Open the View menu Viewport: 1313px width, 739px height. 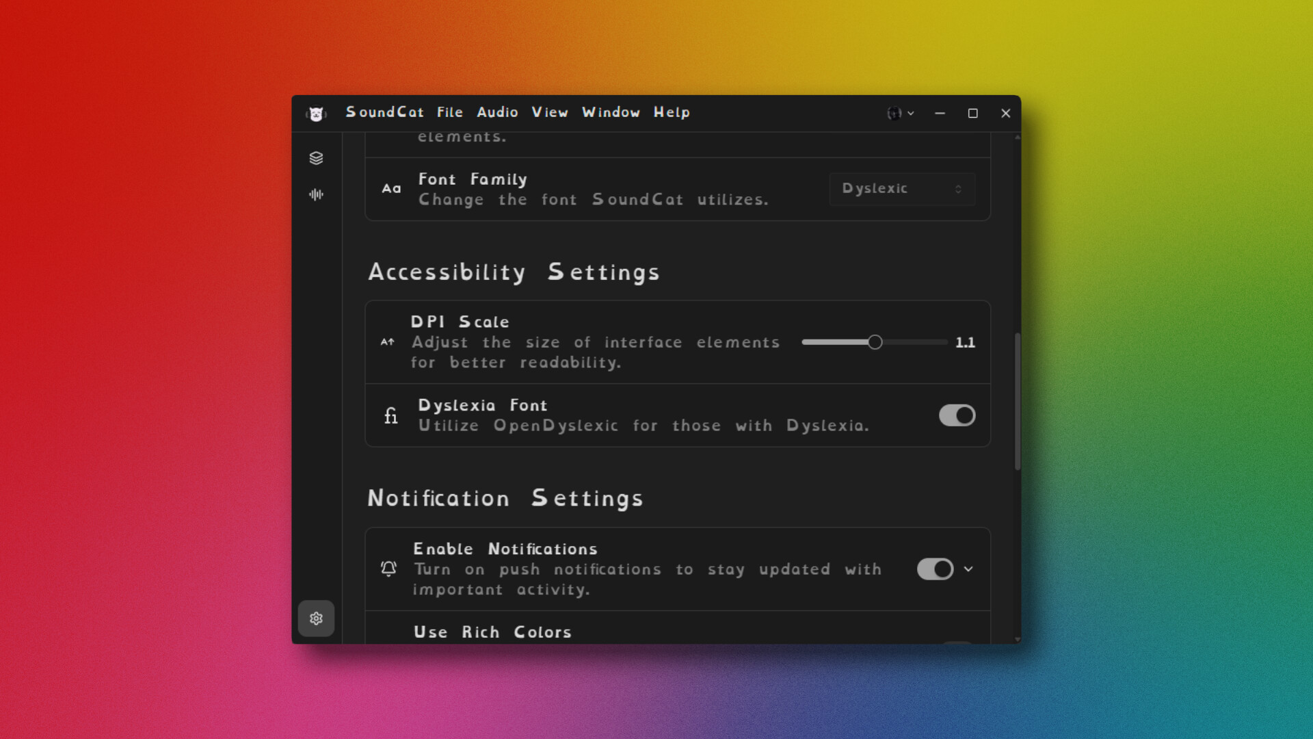549,112
